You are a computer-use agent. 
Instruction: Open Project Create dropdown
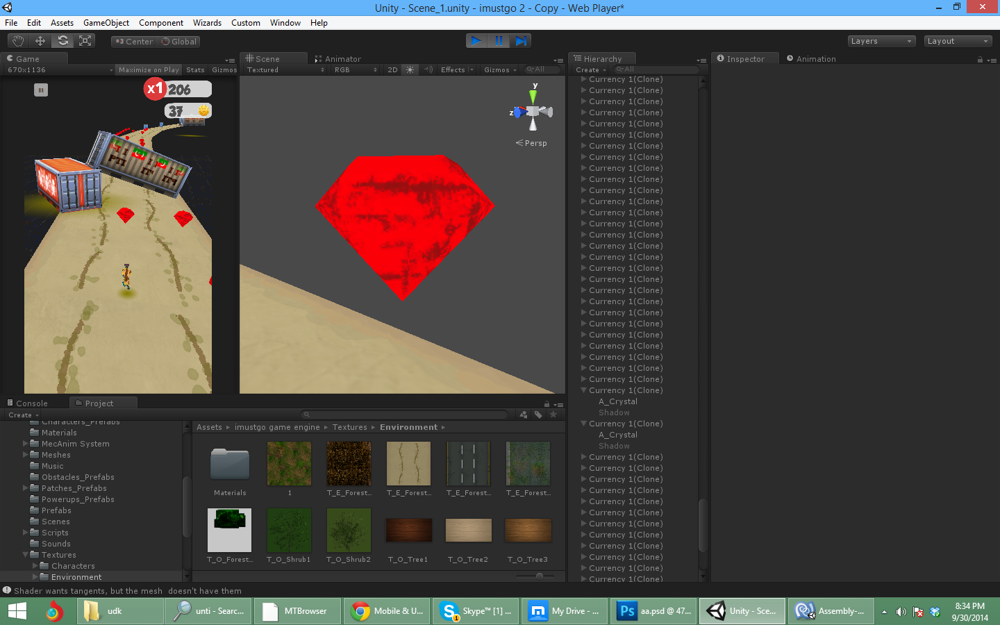point(23,415)
